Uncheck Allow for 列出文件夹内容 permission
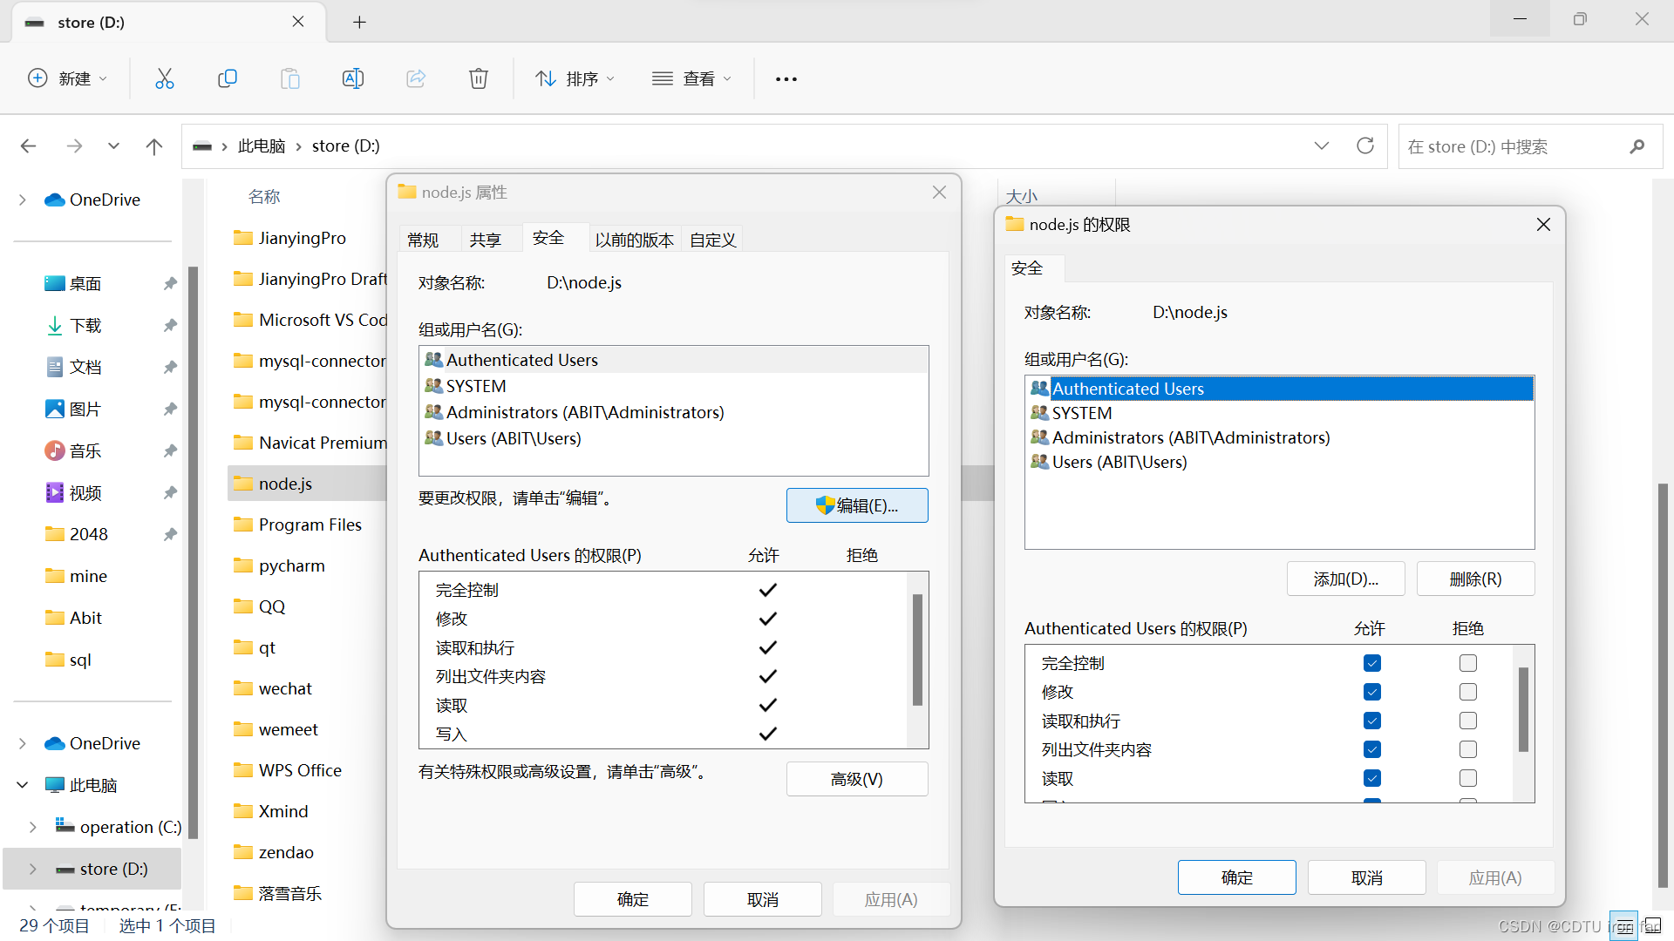Image resolution: width=1674 pixels, height=941 pixels. click(1372, 749)
